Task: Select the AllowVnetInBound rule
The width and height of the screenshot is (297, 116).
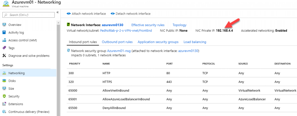Action: coord(182,90)
